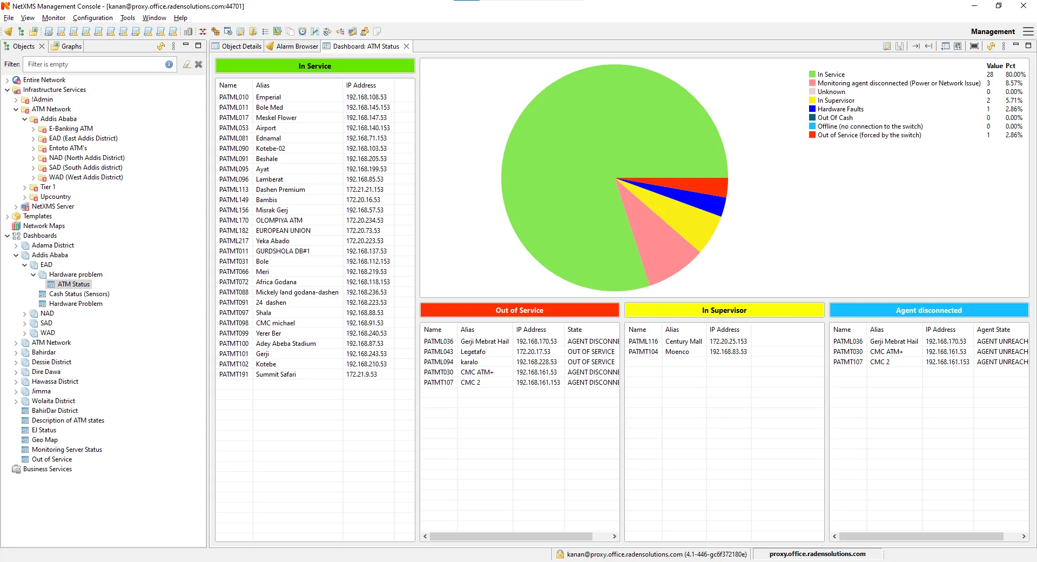Close the ATM Status dashboard tab
Image resolution: width=1037 pixels, height=562 pixels.
click(407, 46)
